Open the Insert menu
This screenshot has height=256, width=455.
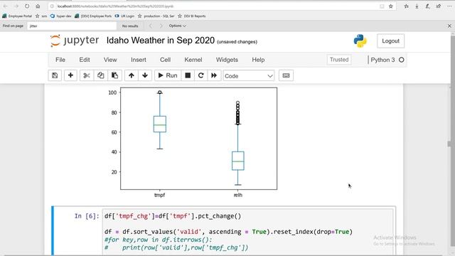tap(139, 60)
